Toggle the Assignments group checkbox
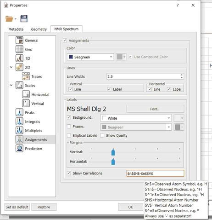 click(65, 41)
